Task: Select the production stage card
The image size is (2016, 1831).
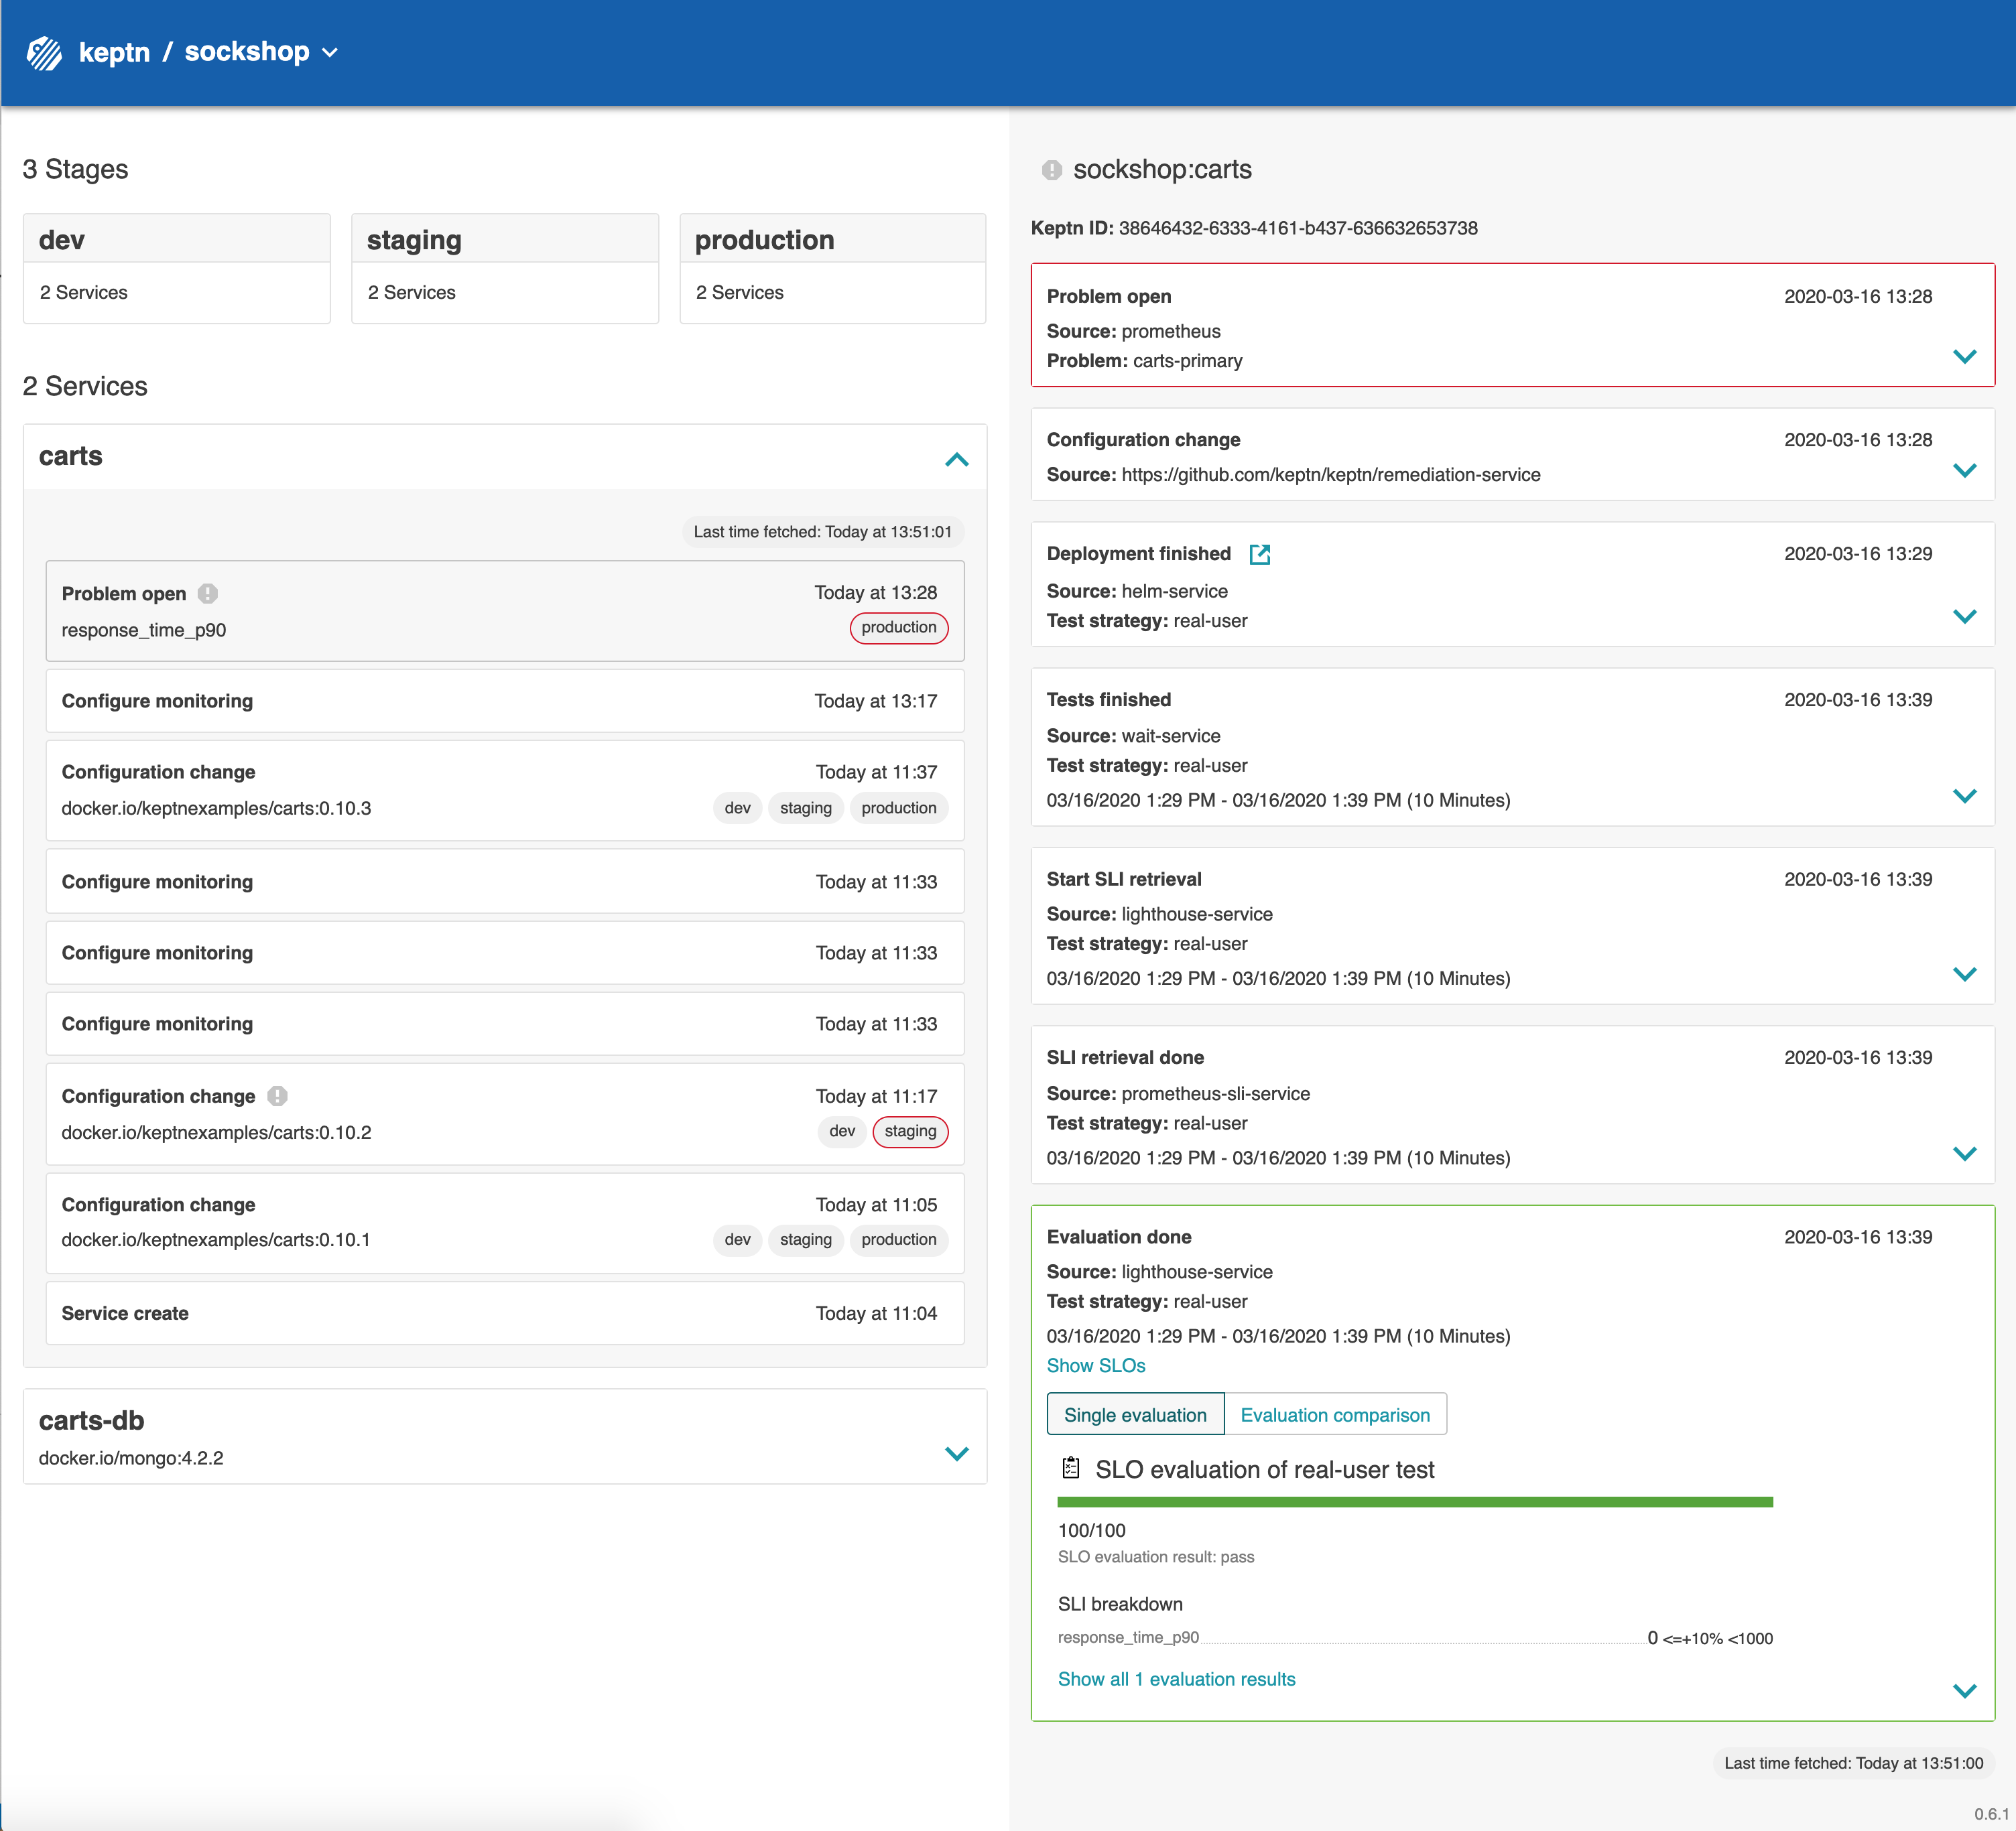Action: pos(833,268)
